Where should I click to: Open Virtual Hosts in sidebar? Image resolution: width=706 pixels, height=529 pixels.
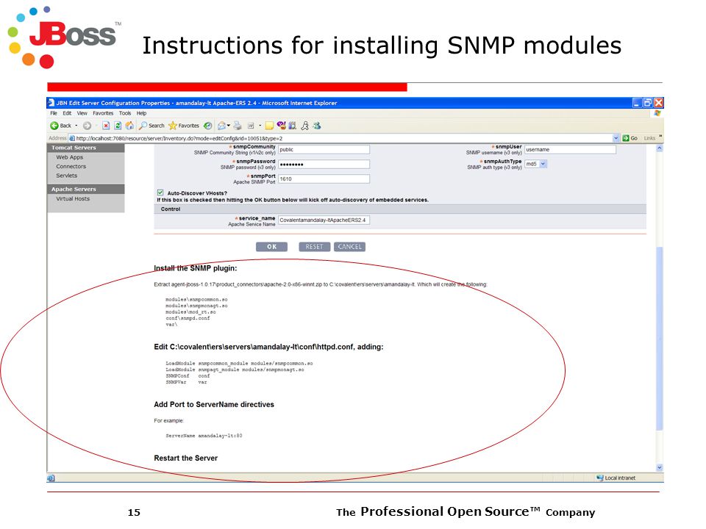point(73,198)
